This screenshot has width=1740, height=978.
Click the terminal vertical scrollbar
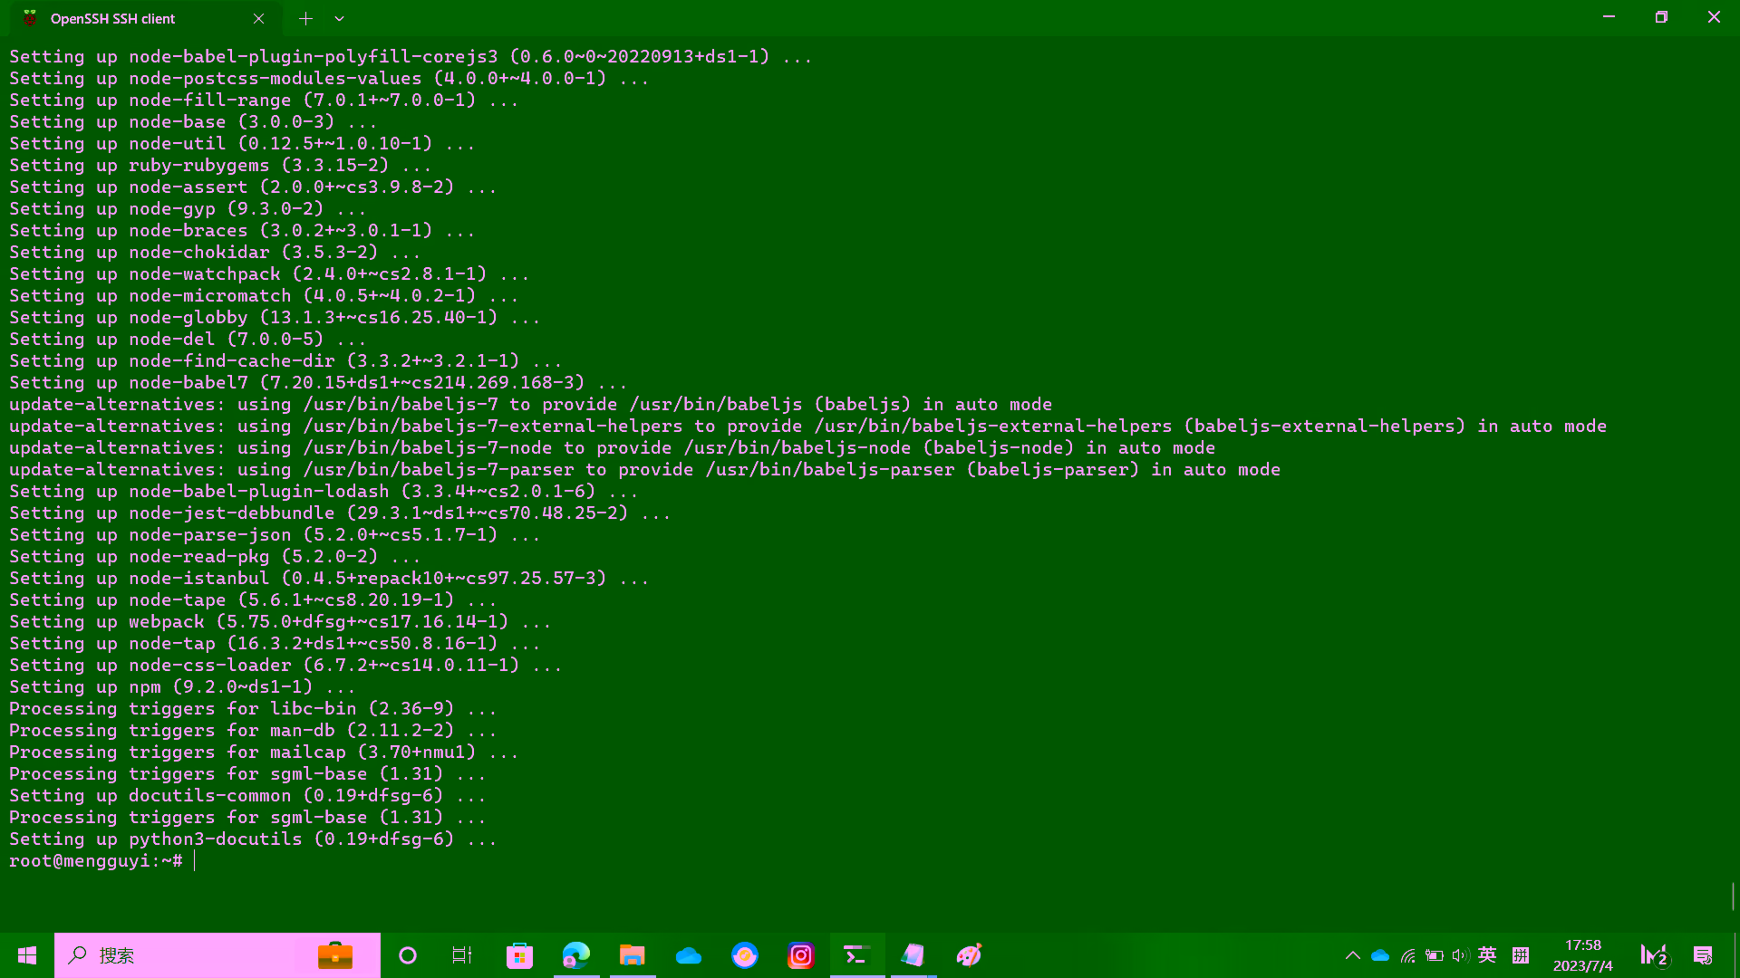[x=1733, y=896]
